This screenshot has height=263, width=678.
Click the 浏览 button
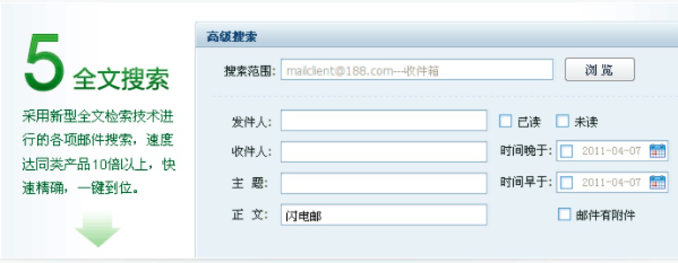[x=600, y=69]
